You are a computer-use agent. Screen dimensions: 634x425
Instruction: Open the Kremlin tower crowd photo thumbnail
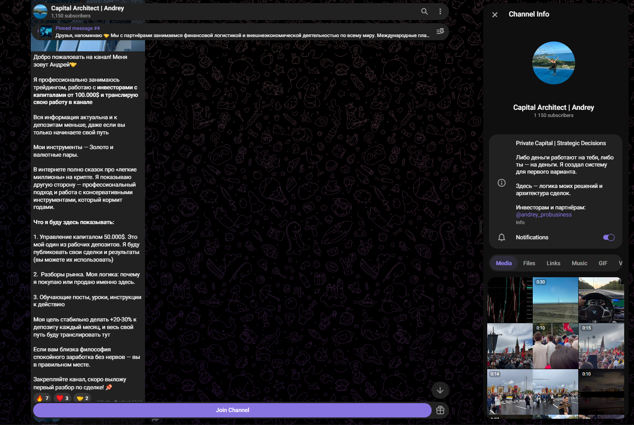tap(510, 346)
